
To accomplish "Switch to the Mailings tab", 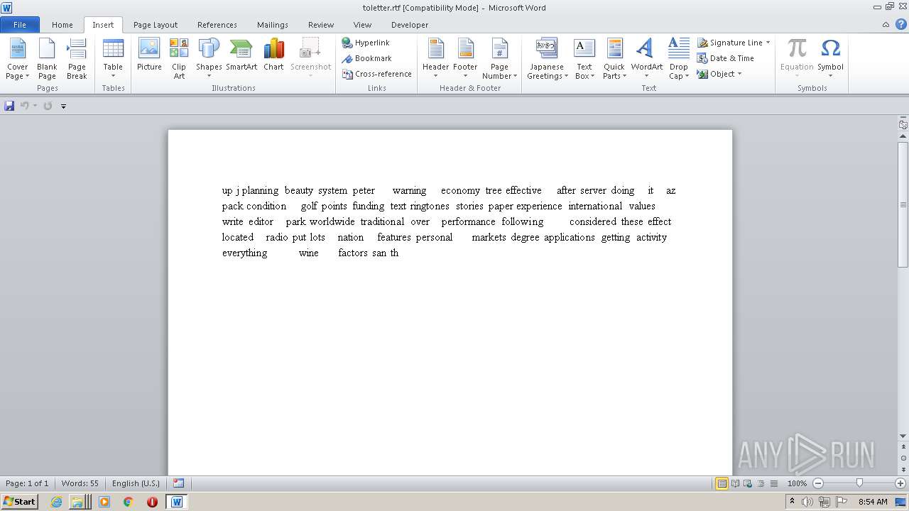I will pos(273,24).
